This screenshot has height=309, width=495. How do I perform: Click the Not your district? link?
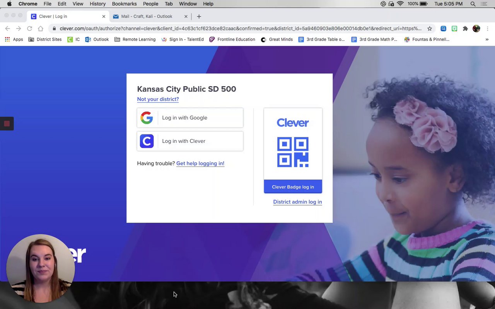(158, 99)
